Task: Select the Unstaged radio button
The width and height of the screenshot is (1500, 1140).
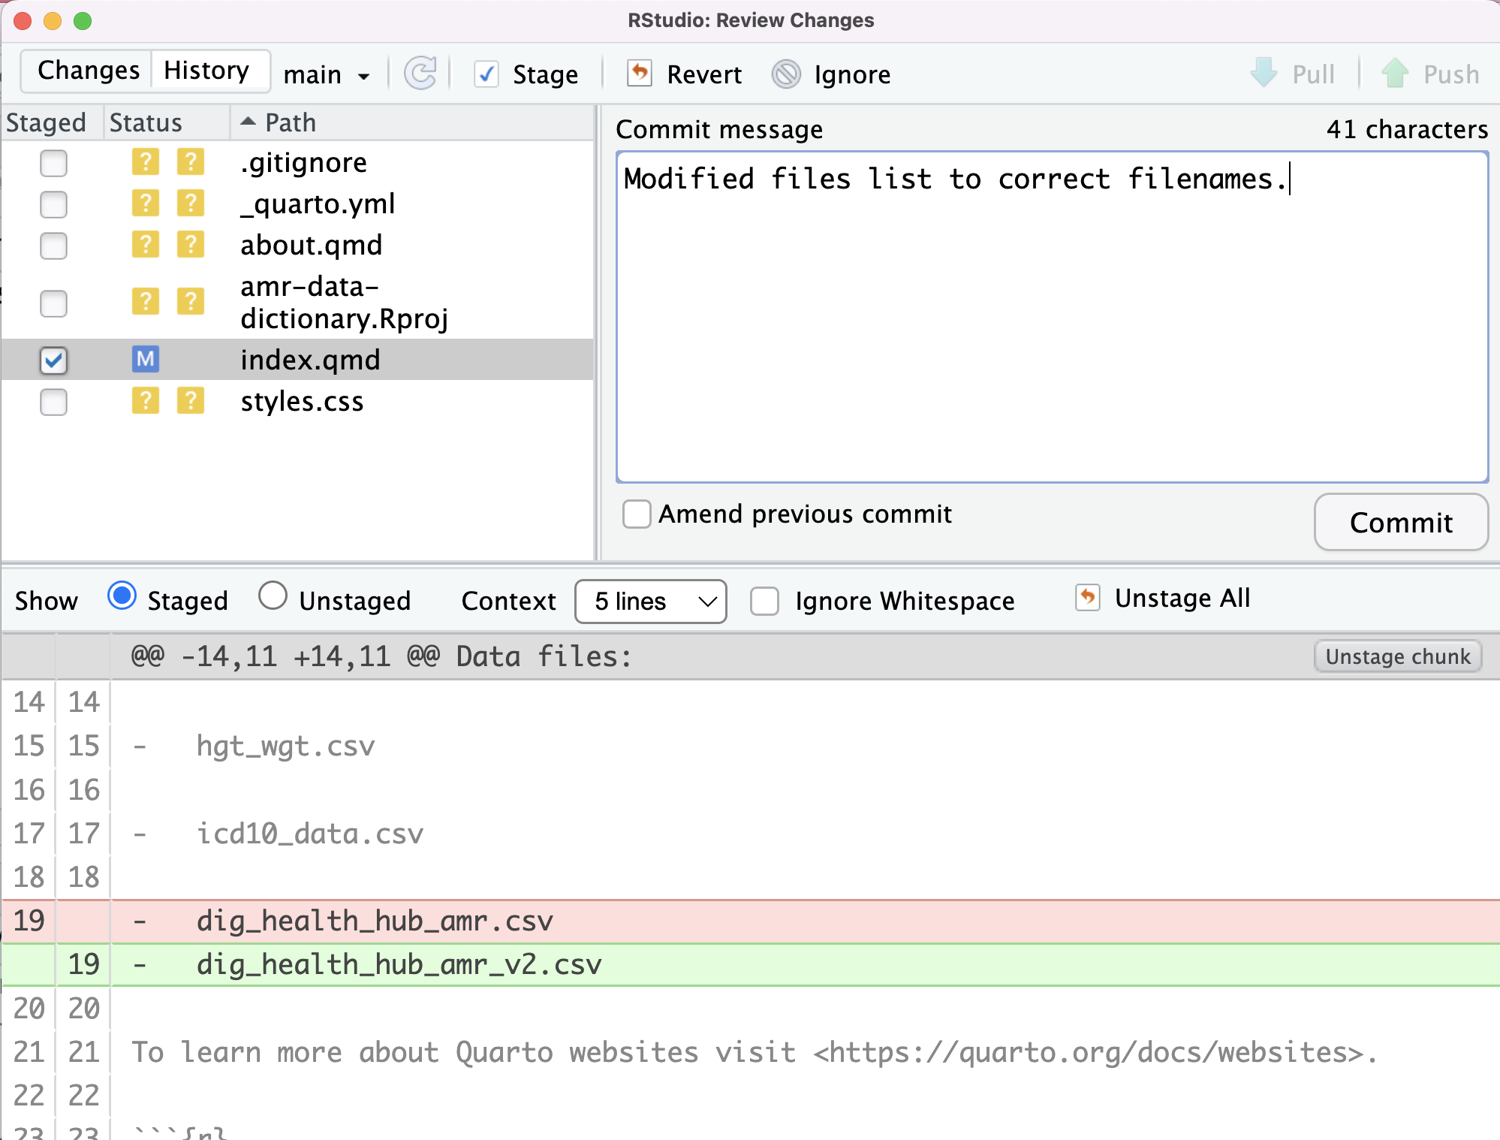Action: tap(273, 596)
